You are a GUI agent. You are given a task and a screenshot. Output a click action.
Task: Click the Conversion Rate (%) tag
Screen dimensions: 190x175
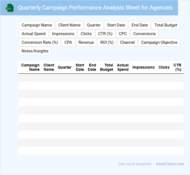tap(40, 42)
